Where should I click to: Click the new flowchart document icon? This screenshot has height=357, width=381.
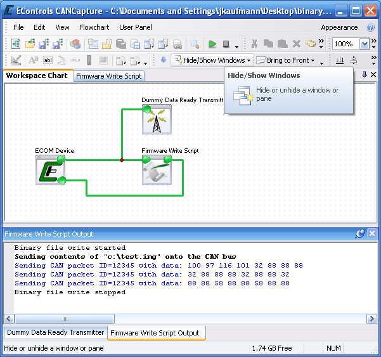pos(16,44)
